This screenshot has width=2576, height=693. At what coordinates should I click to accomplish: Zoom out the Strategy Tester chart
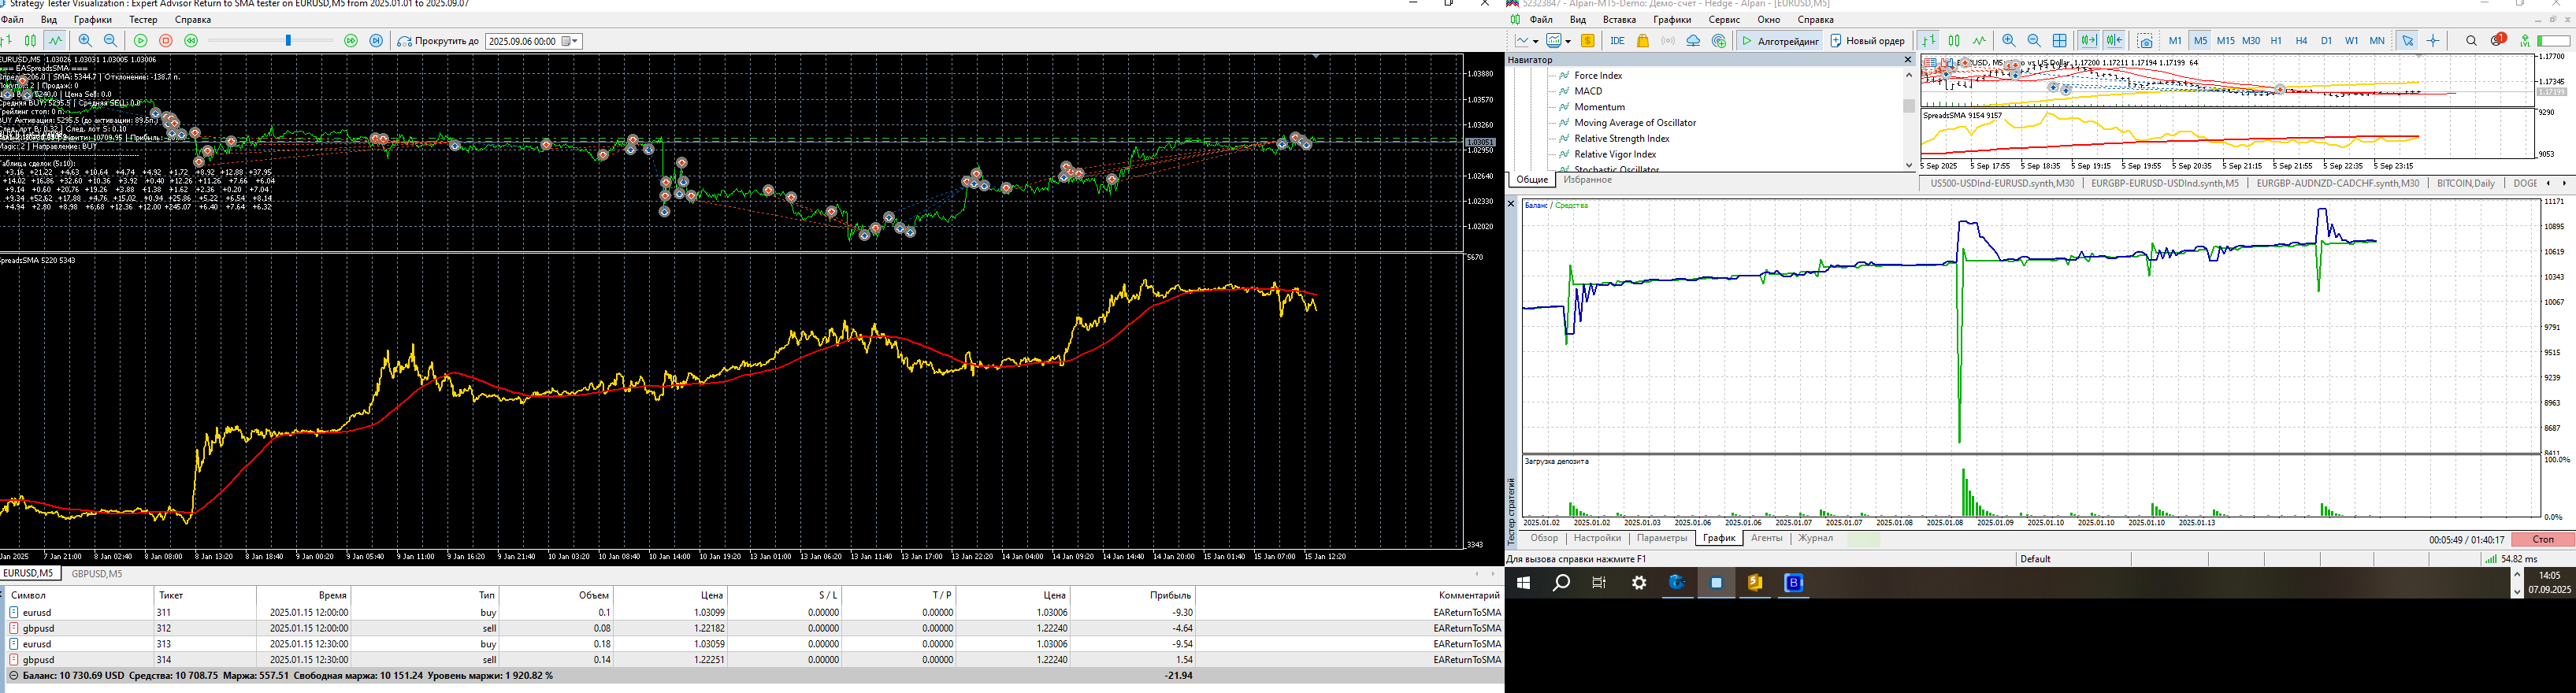point(110,41)
